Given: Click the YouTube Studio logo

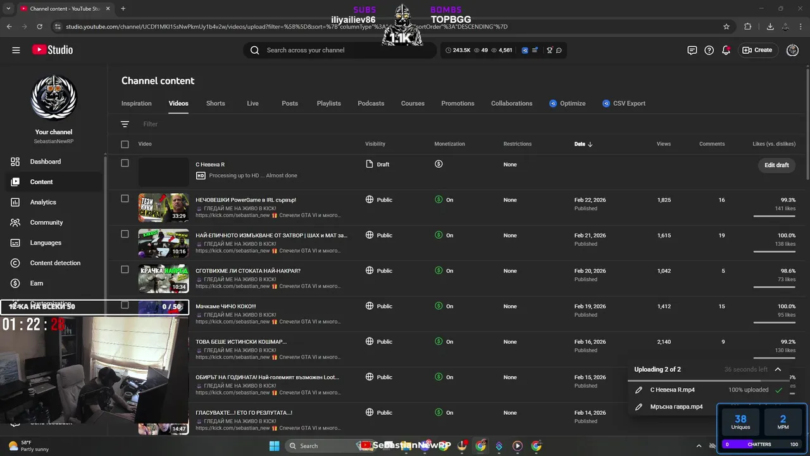Looking at the screenshot, I should point(52,50).
